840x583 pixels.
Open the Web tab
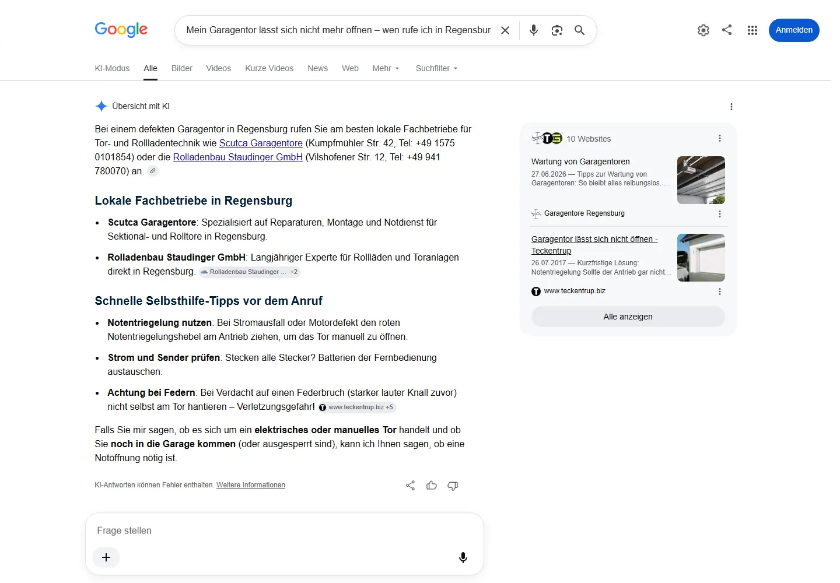(x=350, y=68)
